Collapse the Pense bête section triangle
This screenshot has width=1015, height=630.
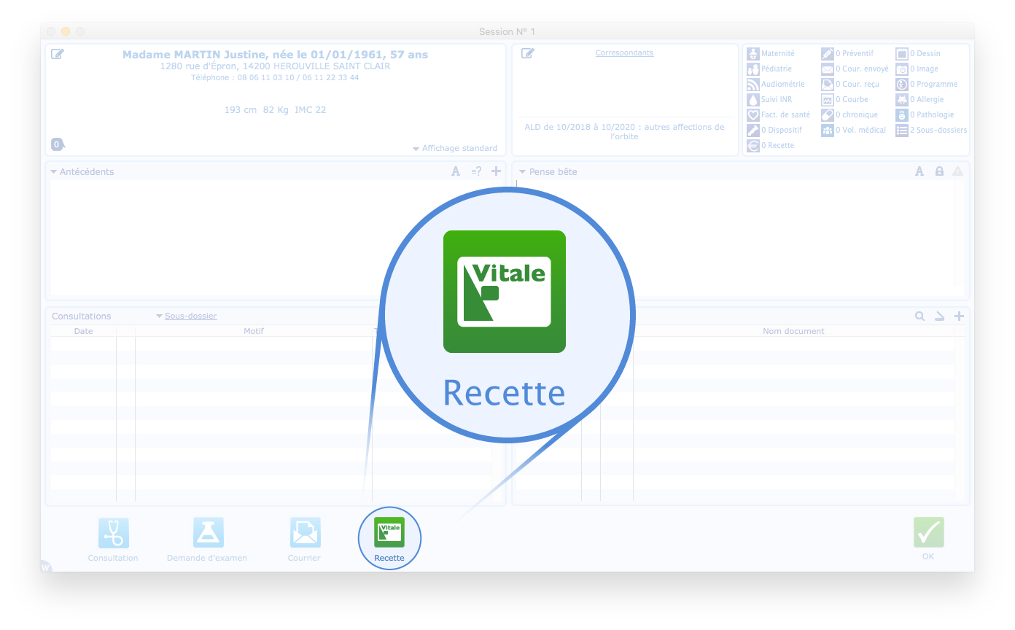522,172
